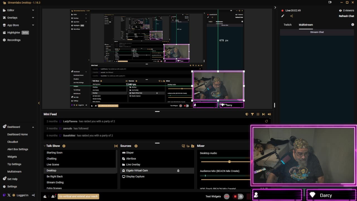The image size is (357, 201).
Task: Click the Twitch platform icon at bottom-left
Action: pos(4,195)
